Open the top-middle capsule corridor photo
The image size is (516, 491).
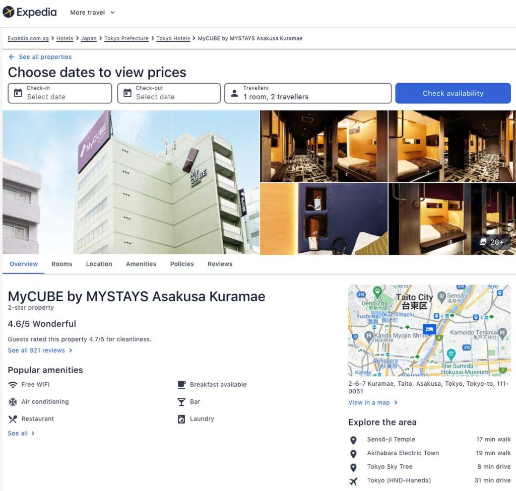point(324,146)
